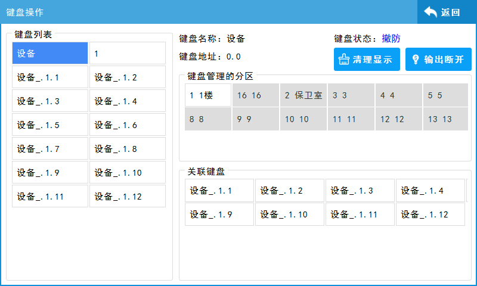Click the 撤防 keyboard status link

tap(391, 39)
